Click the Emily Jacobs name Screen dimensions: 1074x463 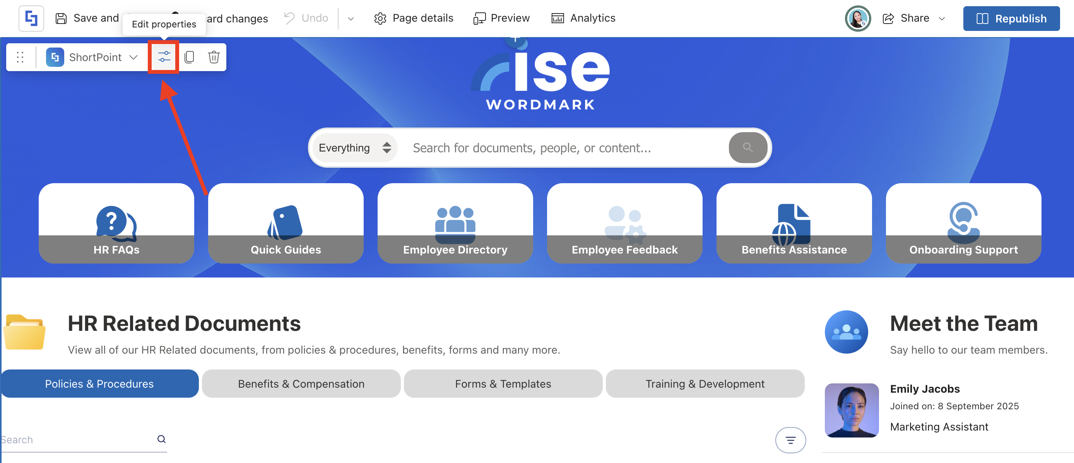click(925, 388)
